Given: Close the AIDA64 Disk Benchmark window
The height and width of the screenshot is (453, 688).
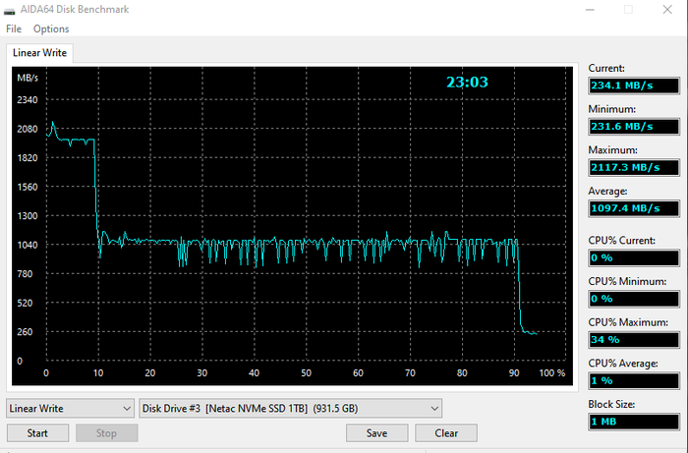Looking at the screenshot, I should 667,9.
